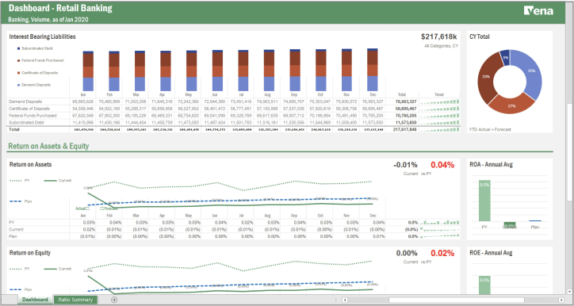Viewport: 574px width, 306px height.
Task: Click the 'YTD Actual + Forecast' caption
Action: point(490,129)
